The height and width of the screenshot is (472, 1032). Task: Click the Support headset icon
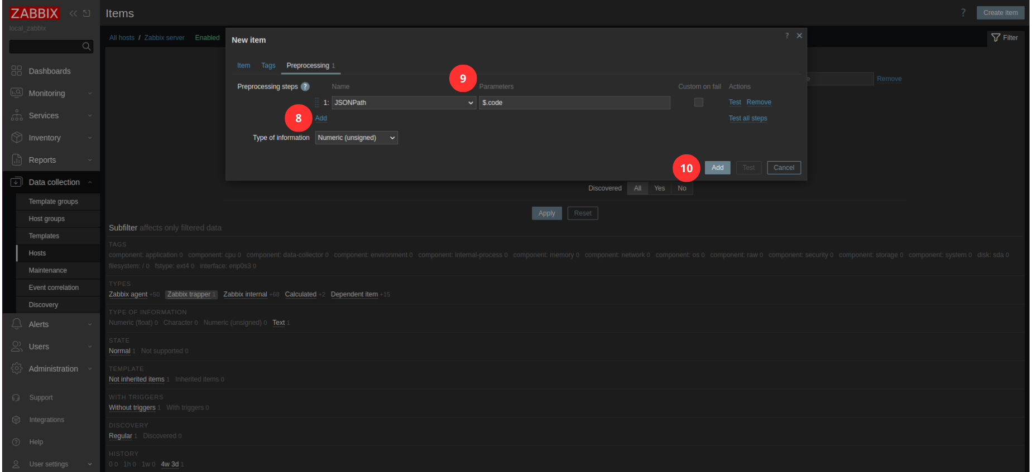point(16,397)
